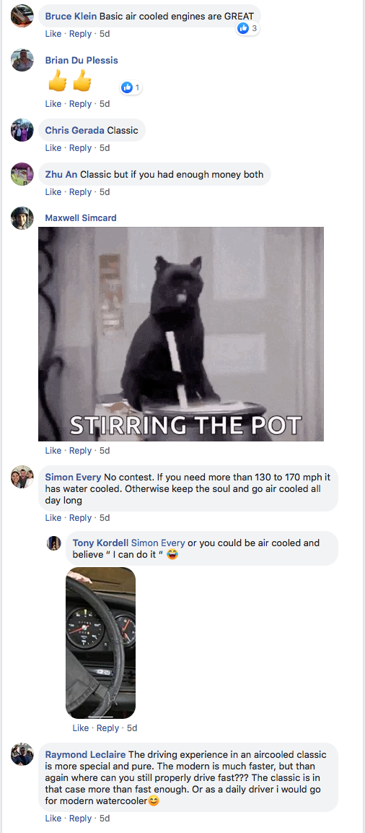Click Simon Every's profile avatar
The height and width of the screenshot is (833, 365).
coord(22,477)
